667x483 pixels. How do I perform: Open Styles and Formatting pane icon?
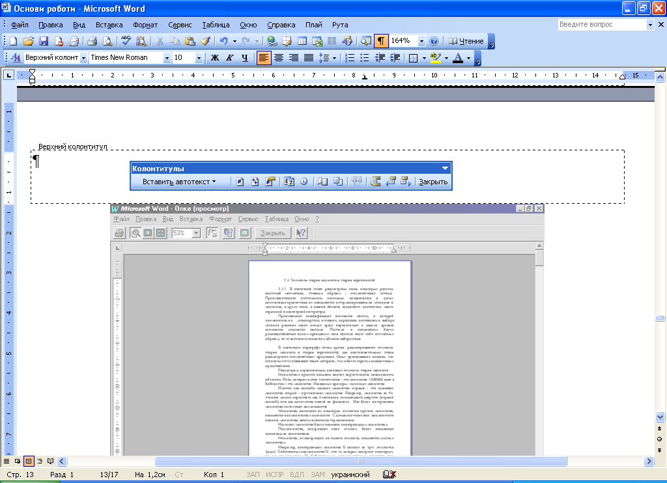coord(16,58)
